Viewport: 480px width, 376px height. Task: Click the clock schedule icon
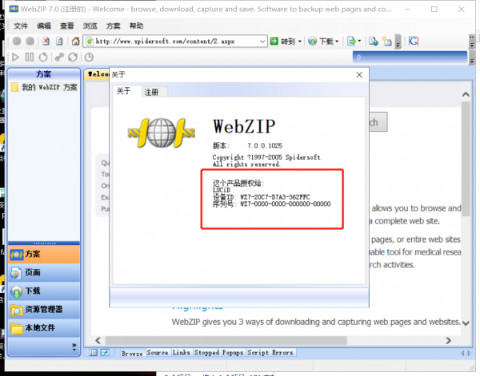(x=89, y=57)
